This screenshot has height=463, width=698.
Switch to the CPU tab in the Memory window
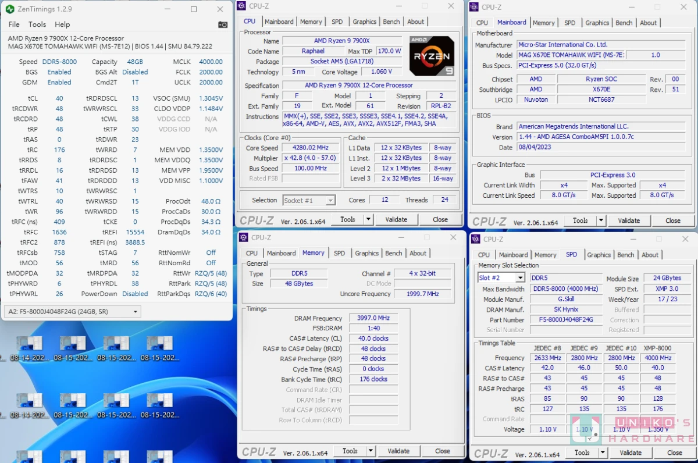[252, 253]
